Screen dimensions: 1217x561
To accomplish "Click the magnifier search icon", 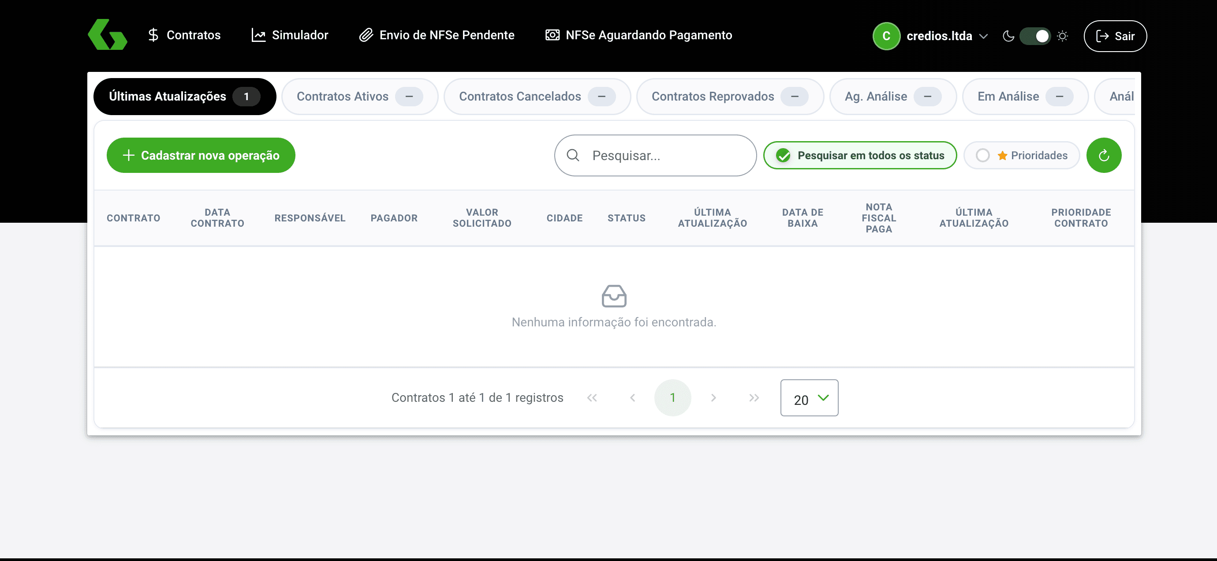I will pos(573,155).
